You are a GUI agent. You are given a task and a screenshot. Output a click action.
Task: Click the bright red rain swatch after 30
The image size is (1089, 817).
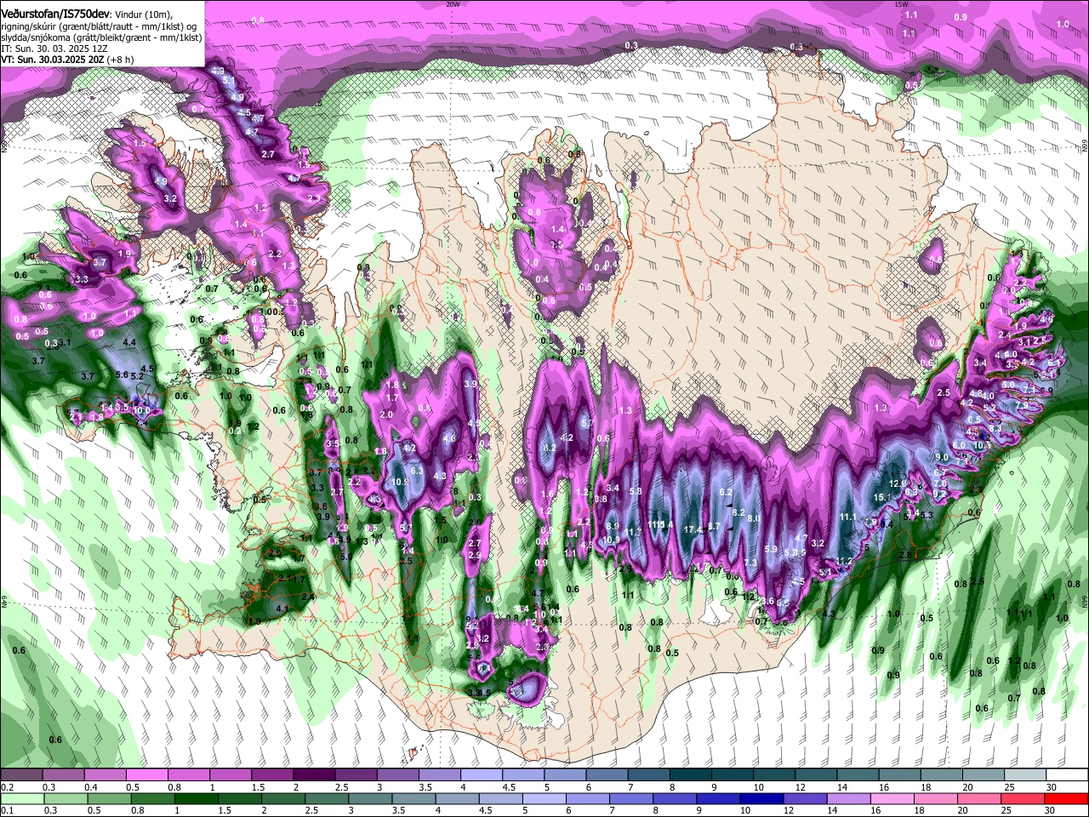(x=1065, y=799)
